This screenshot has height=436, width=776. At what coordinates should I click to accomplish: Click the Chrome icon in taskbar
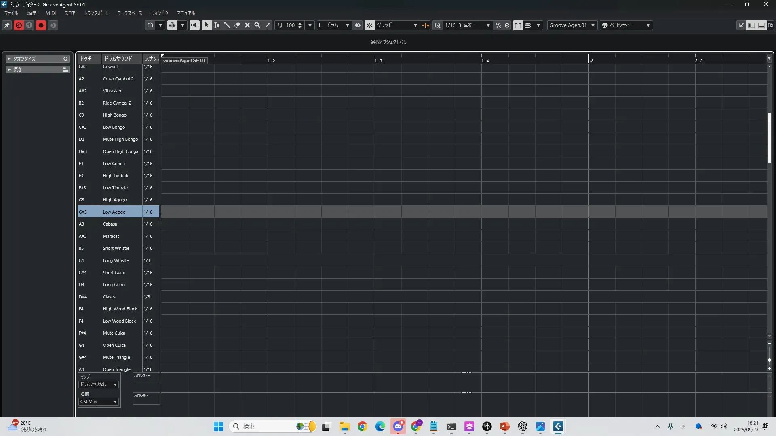pos(363,426)
